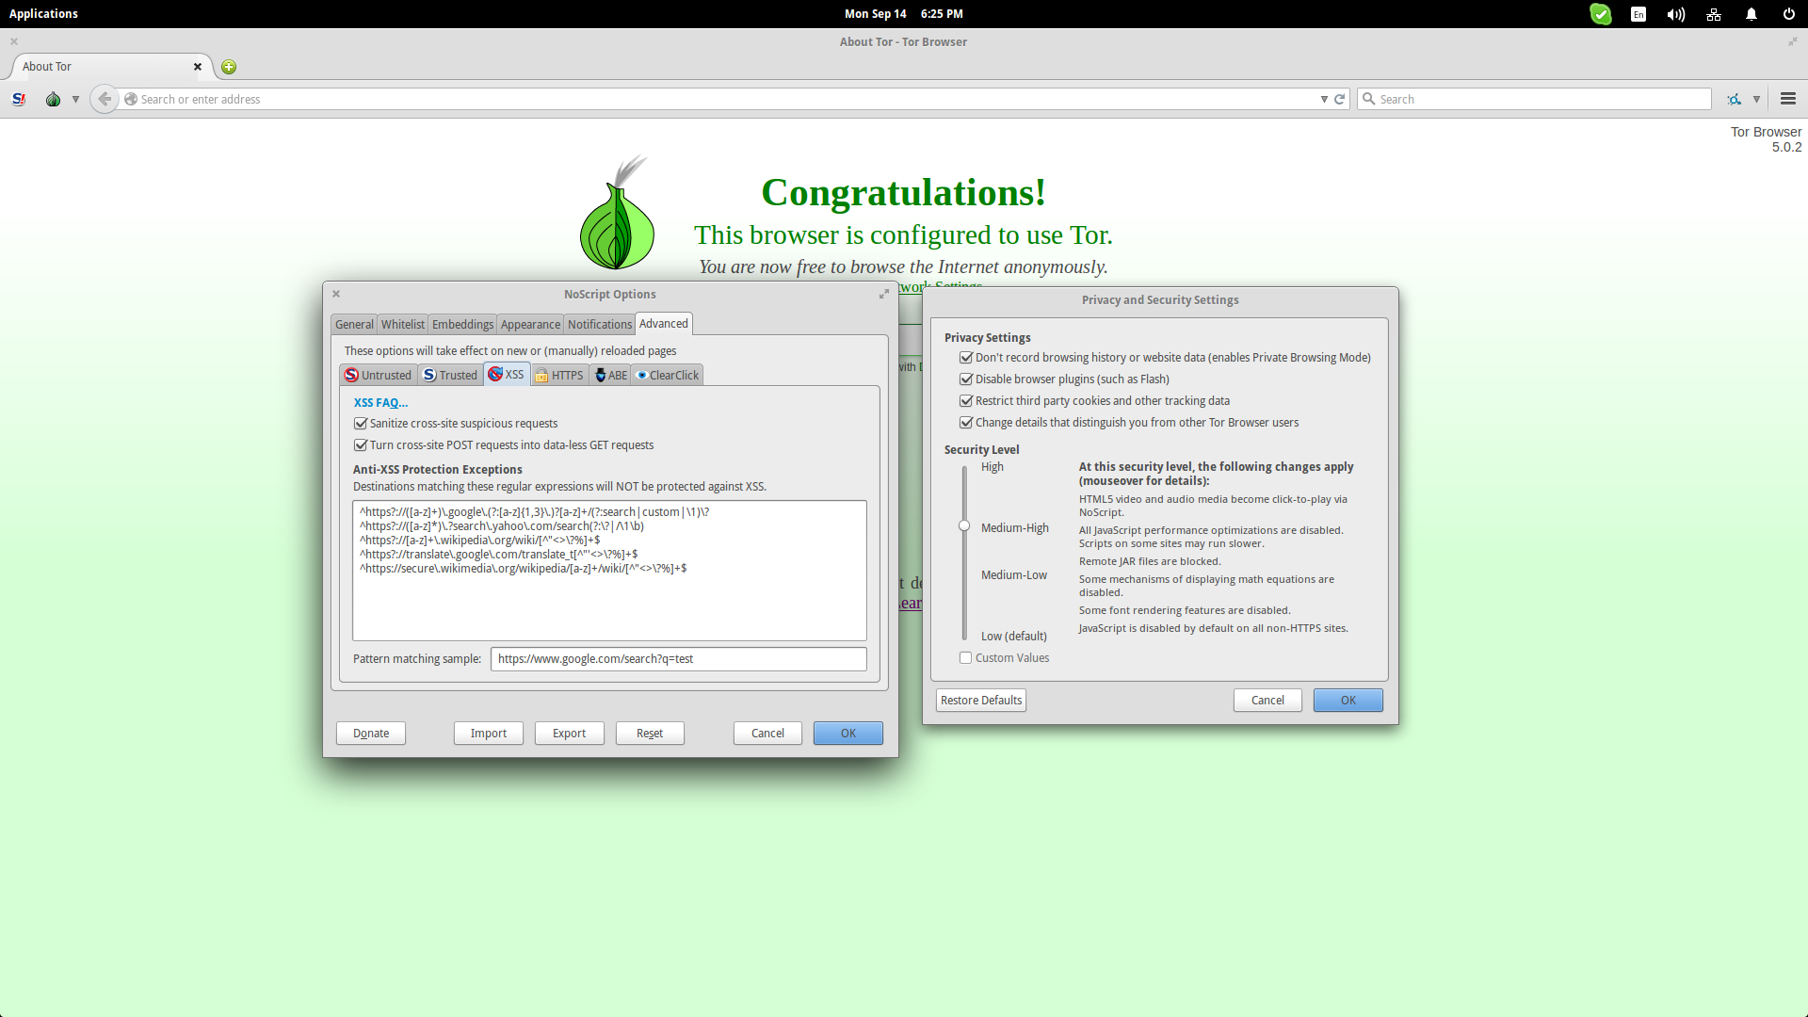The image size is (1808, 1017).
Task: Click the network connection tray icon
Action: click(x=1714, y=14)
